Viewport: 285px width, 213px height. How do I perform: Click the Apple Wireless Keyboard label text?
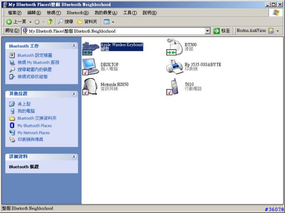coord(122,45)
